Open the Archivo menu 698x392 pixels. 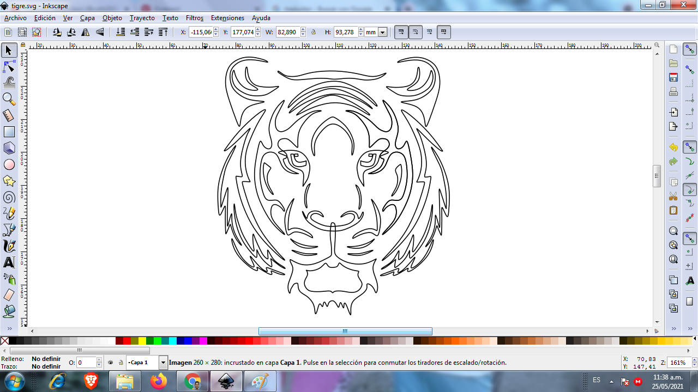click(15, 18)
